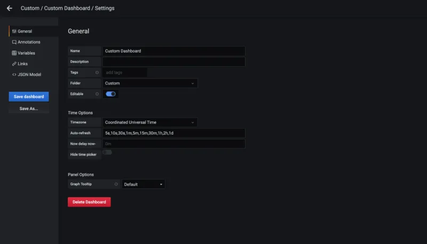
Task: Click the Now delay now- field
Action: [174, 144]
